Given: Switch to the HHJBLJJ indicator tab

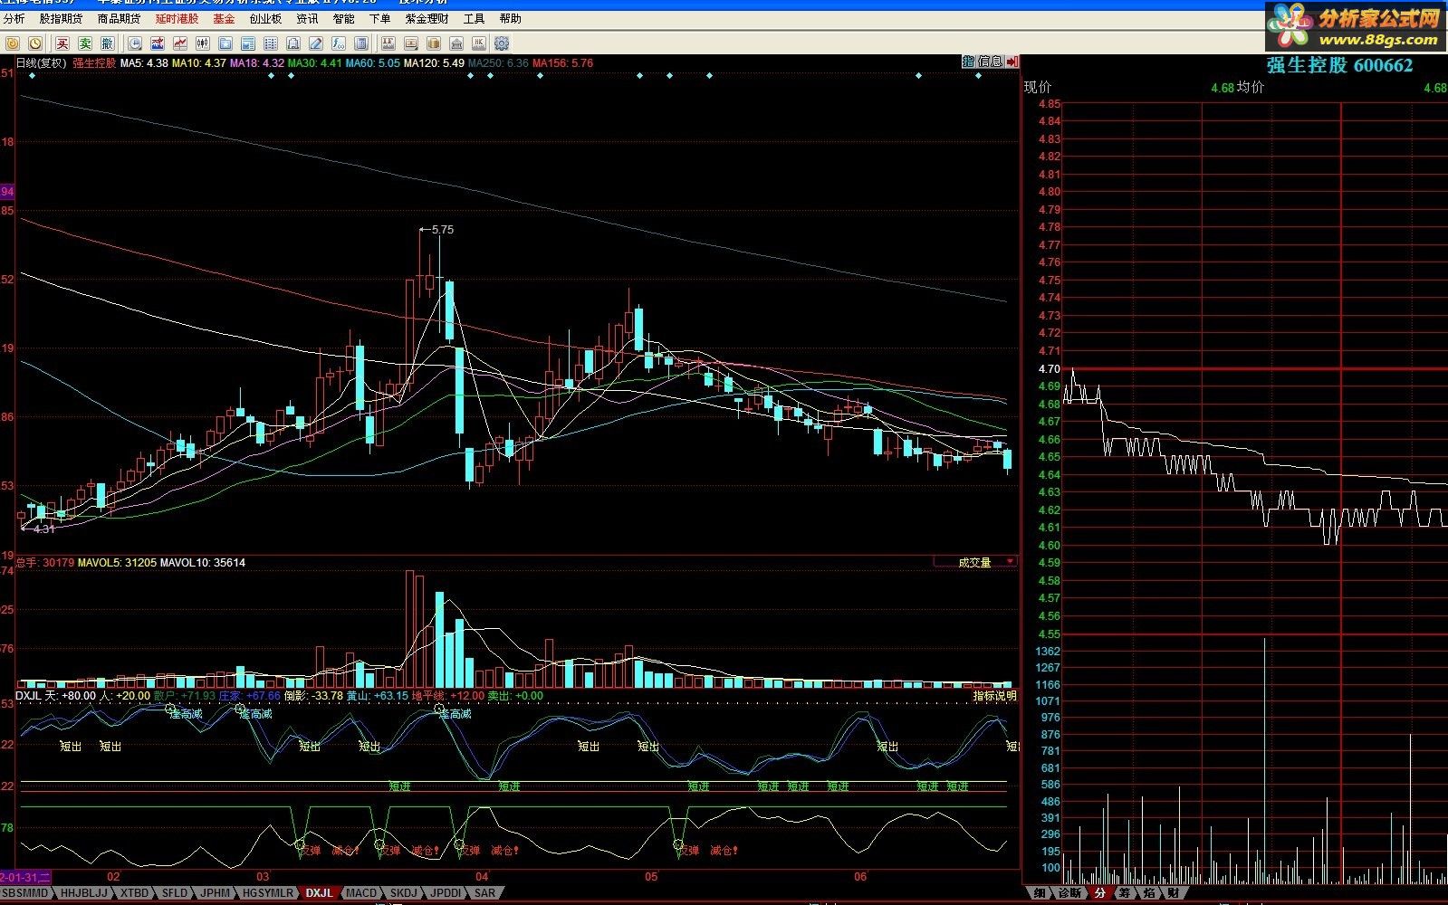Looking at the screenshot, I should (83, 893).
